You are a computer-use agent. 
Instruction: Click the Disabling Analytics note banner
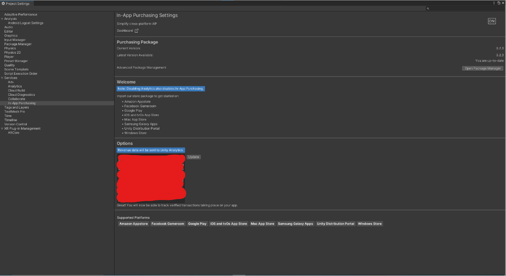(161, 88)
